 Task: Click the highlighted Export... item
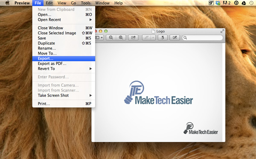64,58
